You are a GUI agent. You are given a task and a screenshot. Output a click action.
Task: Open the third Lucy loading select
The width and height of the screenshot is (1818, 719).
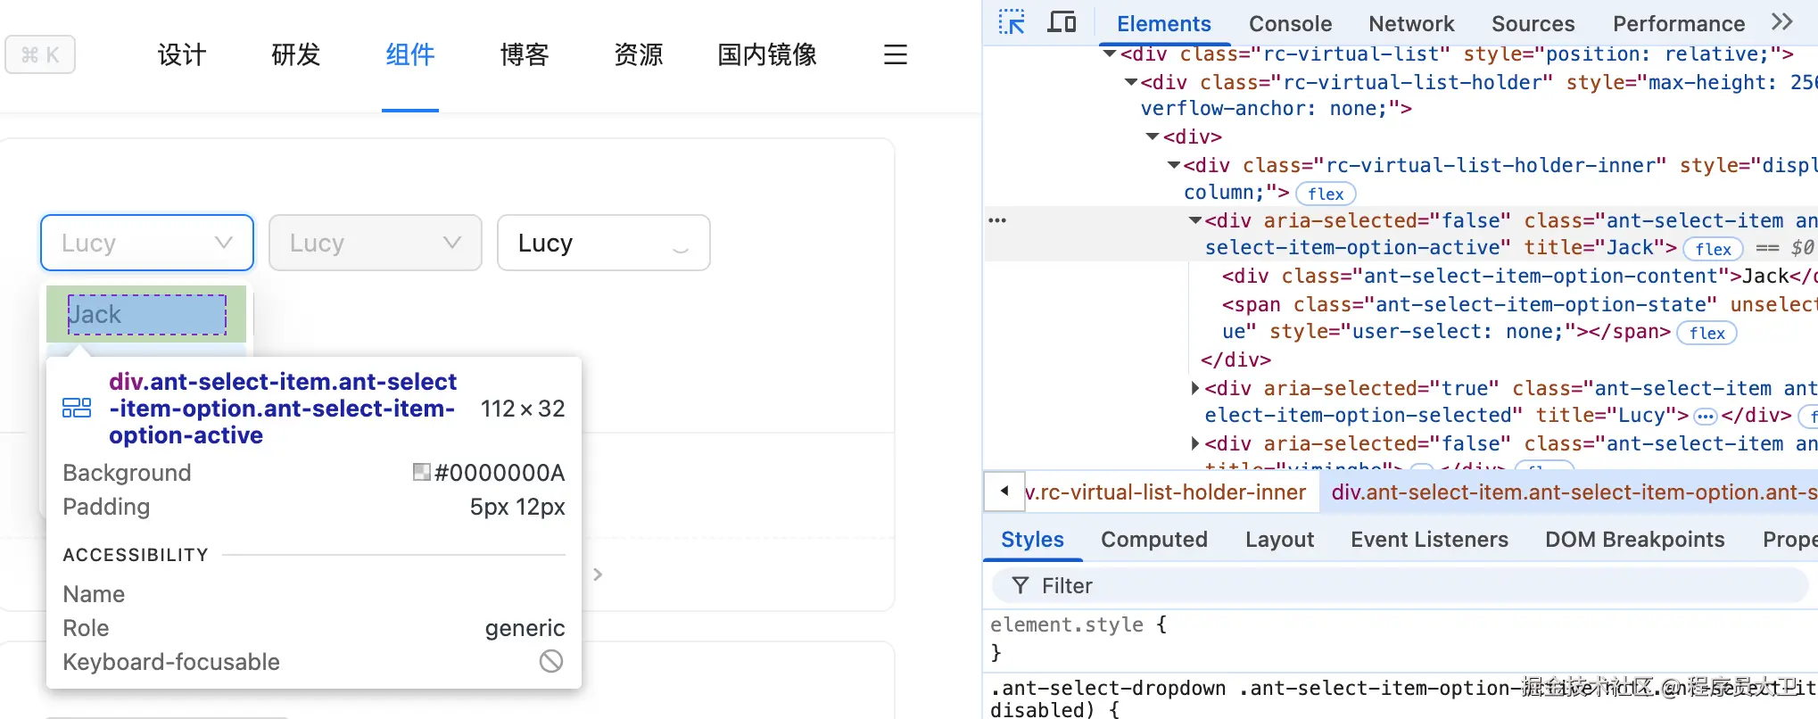pos(603,243)
